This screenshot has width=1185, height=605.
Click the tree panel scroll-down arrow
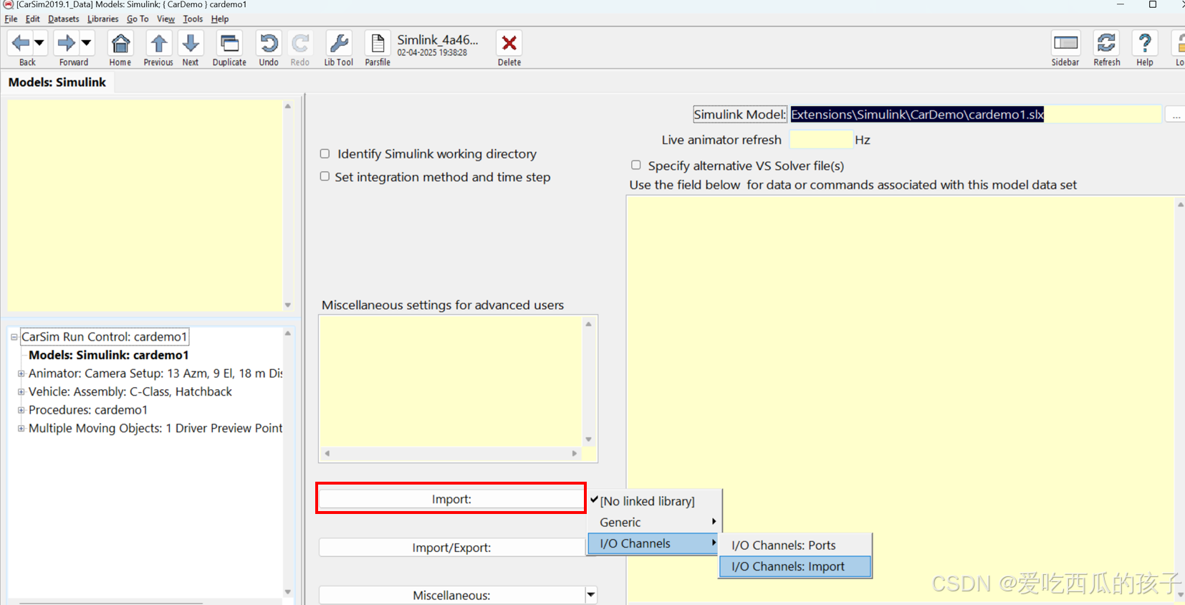click(x=288, y=592)
